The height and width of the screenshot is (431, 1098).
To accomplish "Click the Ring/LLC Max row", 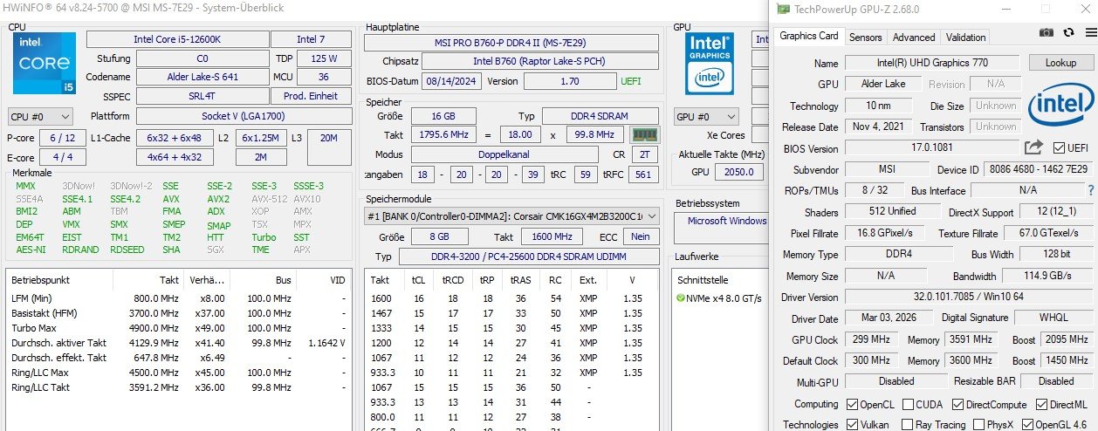I will click(x=178, y=373).
